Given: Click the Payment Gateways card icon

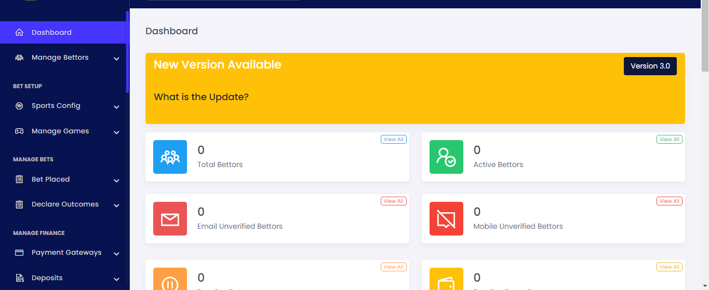Looking at the screenshot, I should point(19,253).
